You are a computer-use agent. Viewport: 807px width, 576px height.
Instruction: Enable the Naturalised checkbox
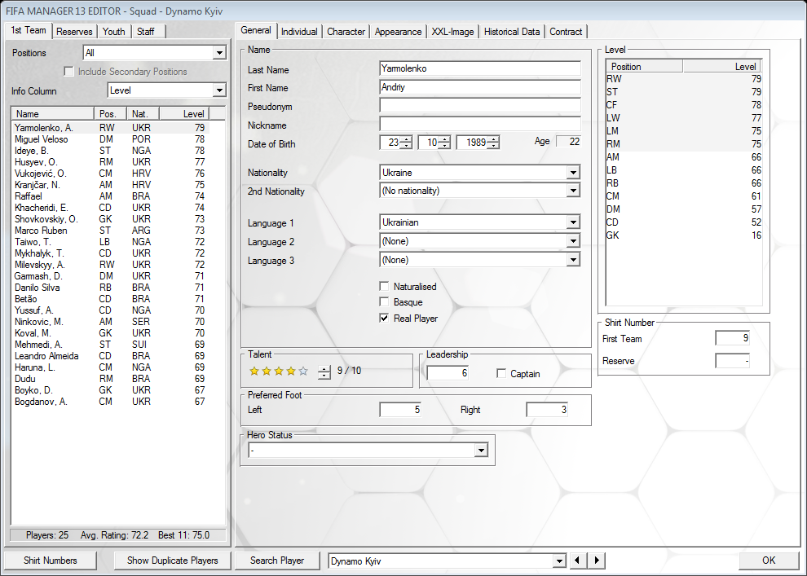[x=384, y=287]
